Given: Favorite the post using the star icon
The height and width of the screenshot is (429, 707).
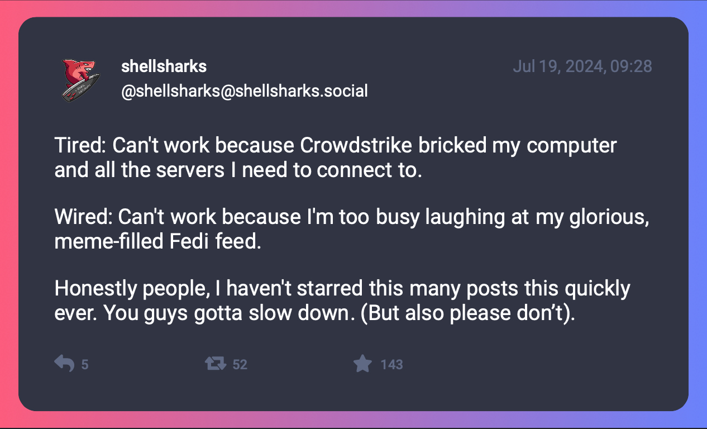Looking at the screenshot, I should point(362,364).
